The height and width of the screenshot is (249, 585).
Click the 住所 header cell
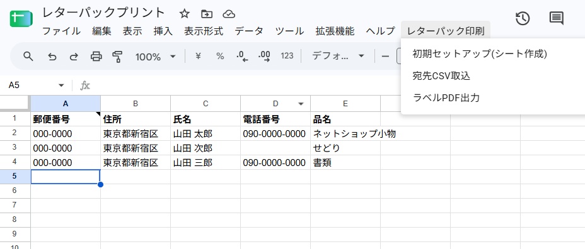pyautogui.click(x=136, y=119)
